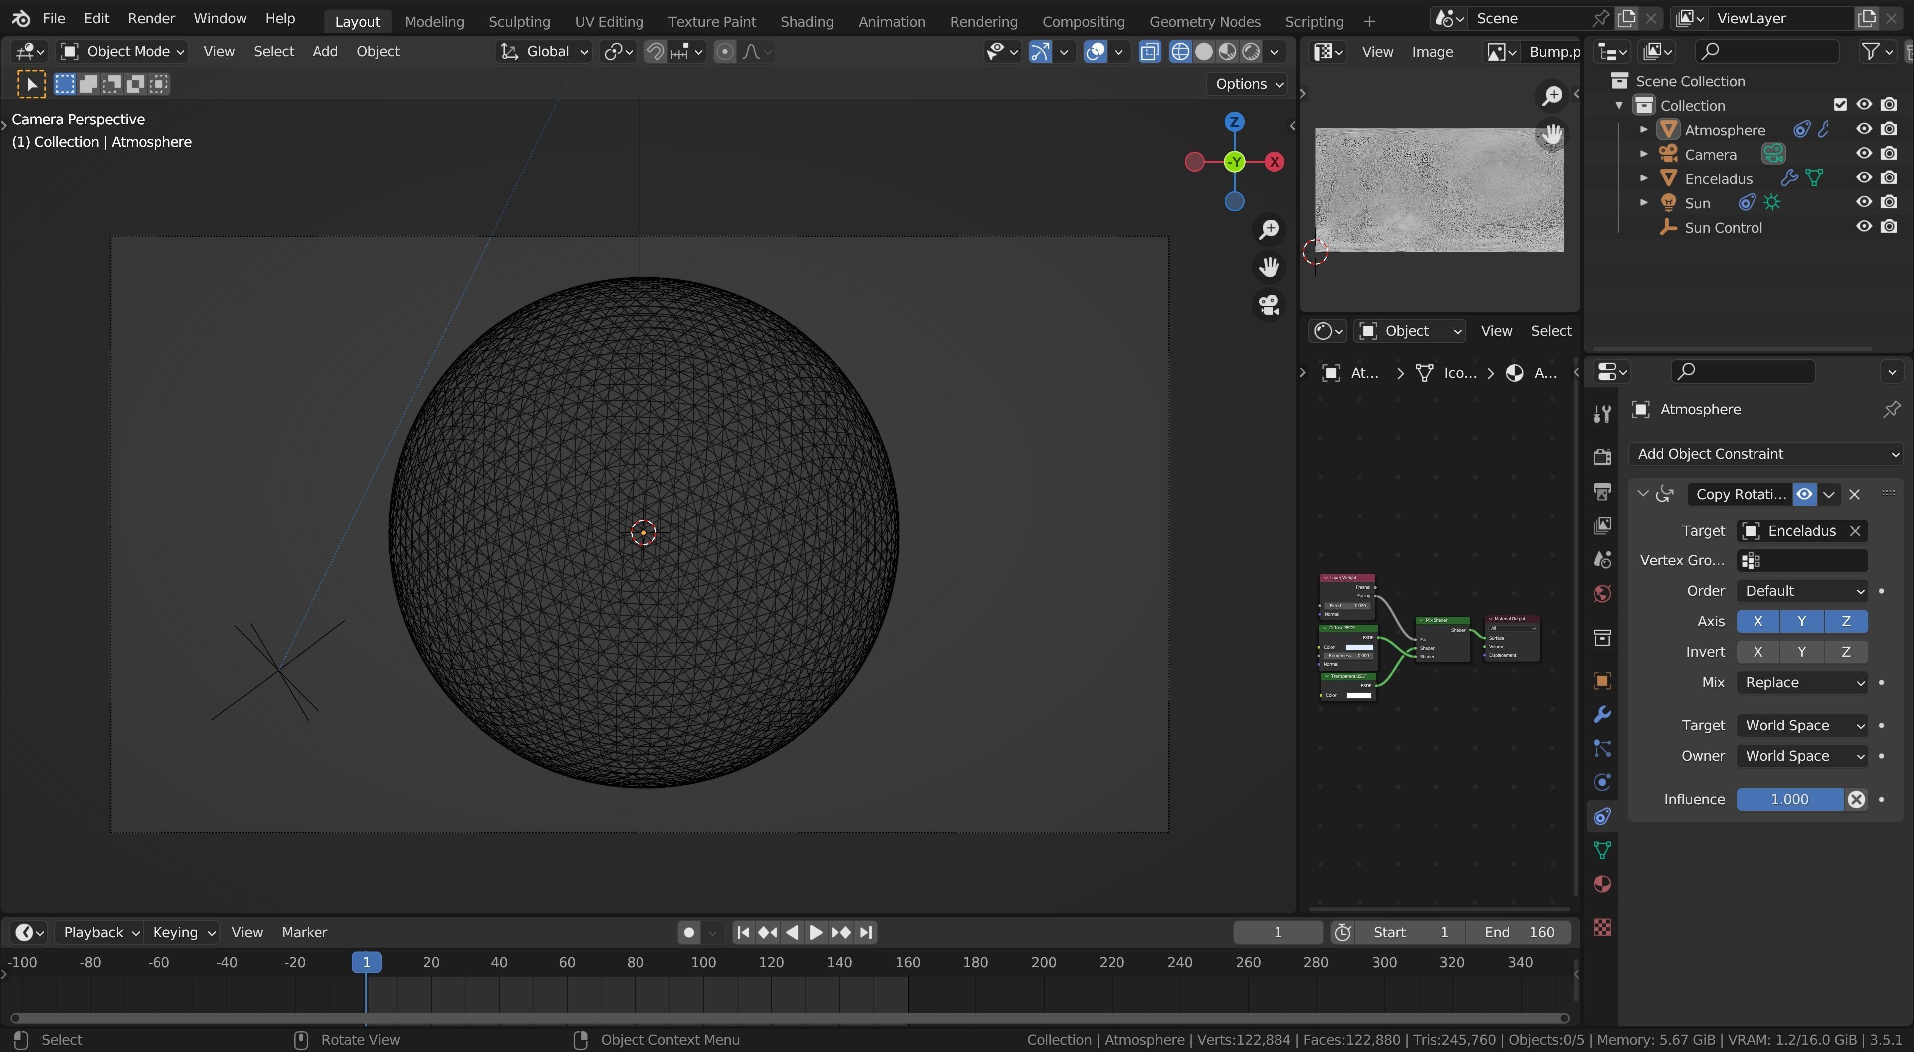Open the Mix Replace dropdown
The image size is (1914, 1052).
click(1802, 683)
